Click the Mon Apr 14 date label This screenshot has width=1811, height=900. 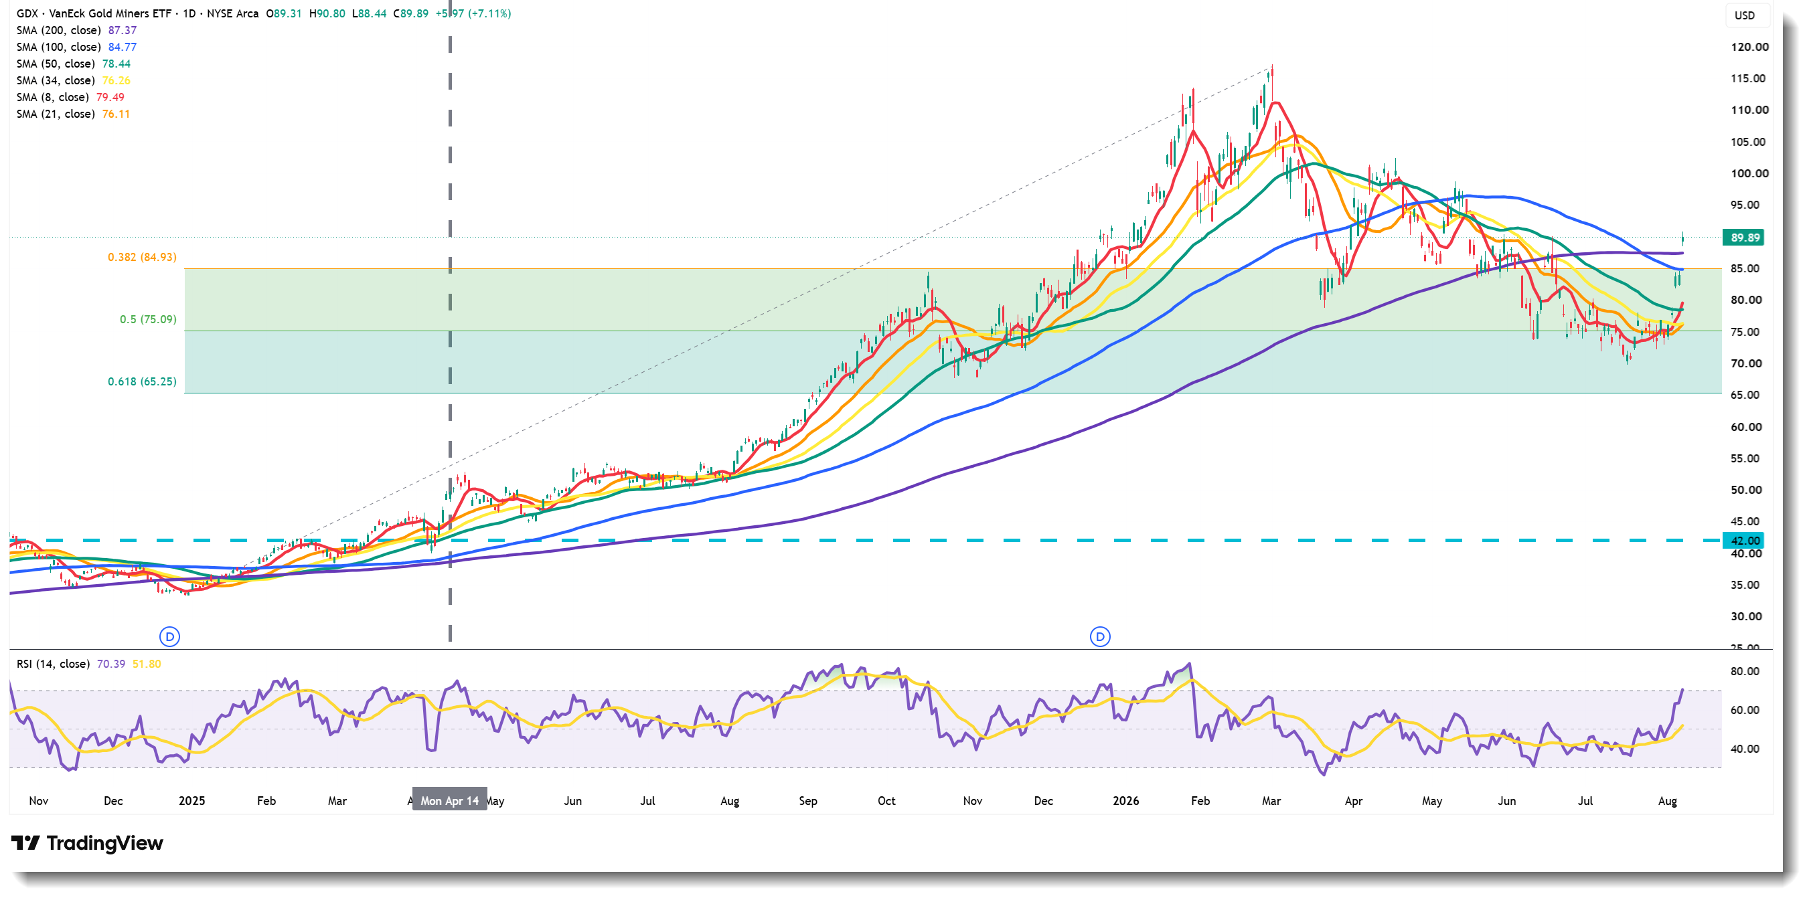point(449,801)
